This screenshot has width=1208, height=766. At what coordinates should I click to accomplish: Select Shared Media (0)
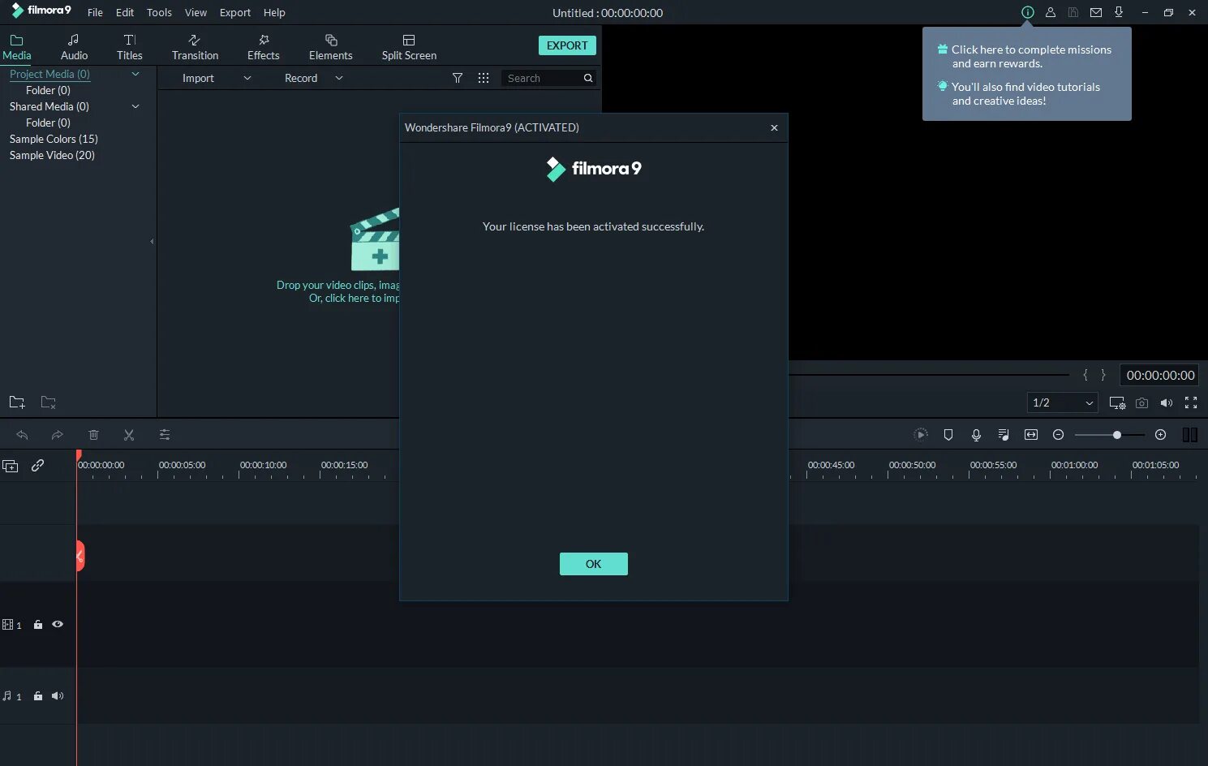[49, 106]
